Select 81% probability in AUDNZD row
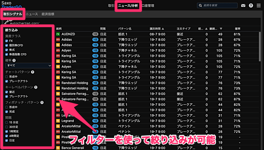 [237, 34]
